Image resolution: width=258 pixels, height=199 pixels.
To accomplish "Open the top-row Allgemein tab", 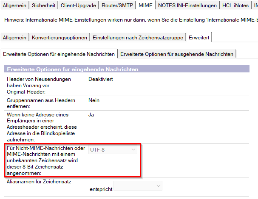I will [x=15, y=5].
